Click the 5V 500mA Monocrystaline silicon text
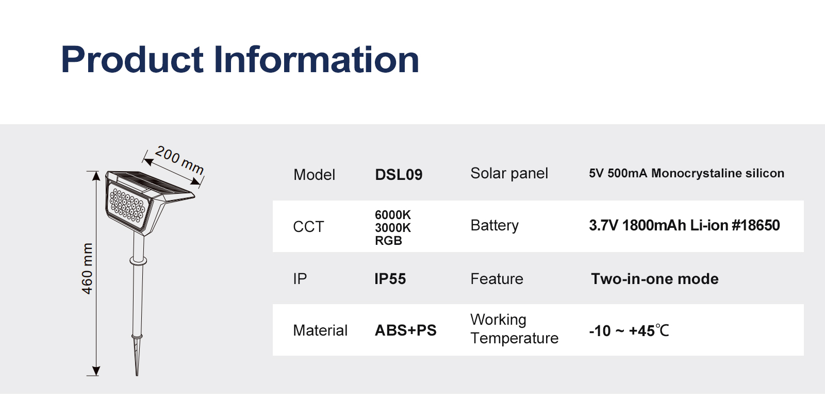Screen dimensions: 825x416 pos(686,174)
